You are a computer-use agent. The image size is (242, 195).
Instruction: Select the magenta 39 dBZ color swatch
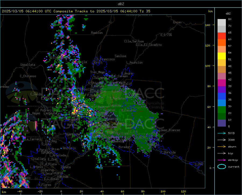(x=222, y=83)
